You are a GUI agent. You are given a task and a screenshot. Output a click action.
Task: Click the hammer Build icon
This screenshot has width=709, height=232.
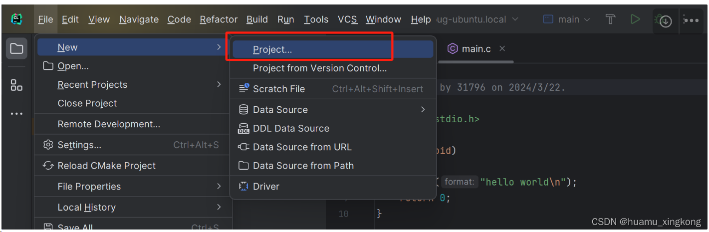pos(610,19)
